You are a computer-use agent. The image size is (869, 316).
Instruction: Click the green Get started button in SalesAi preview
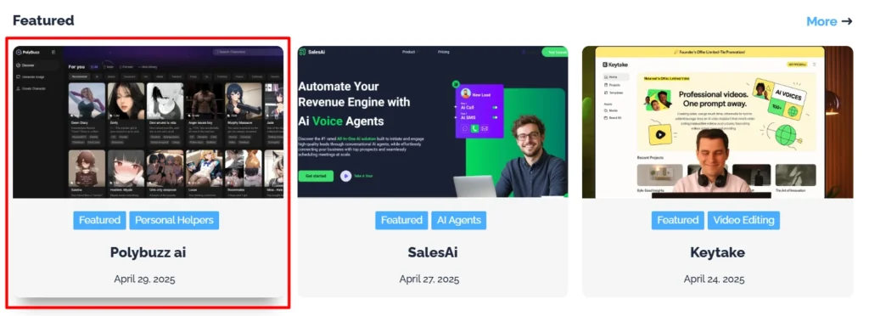(316, 176)
